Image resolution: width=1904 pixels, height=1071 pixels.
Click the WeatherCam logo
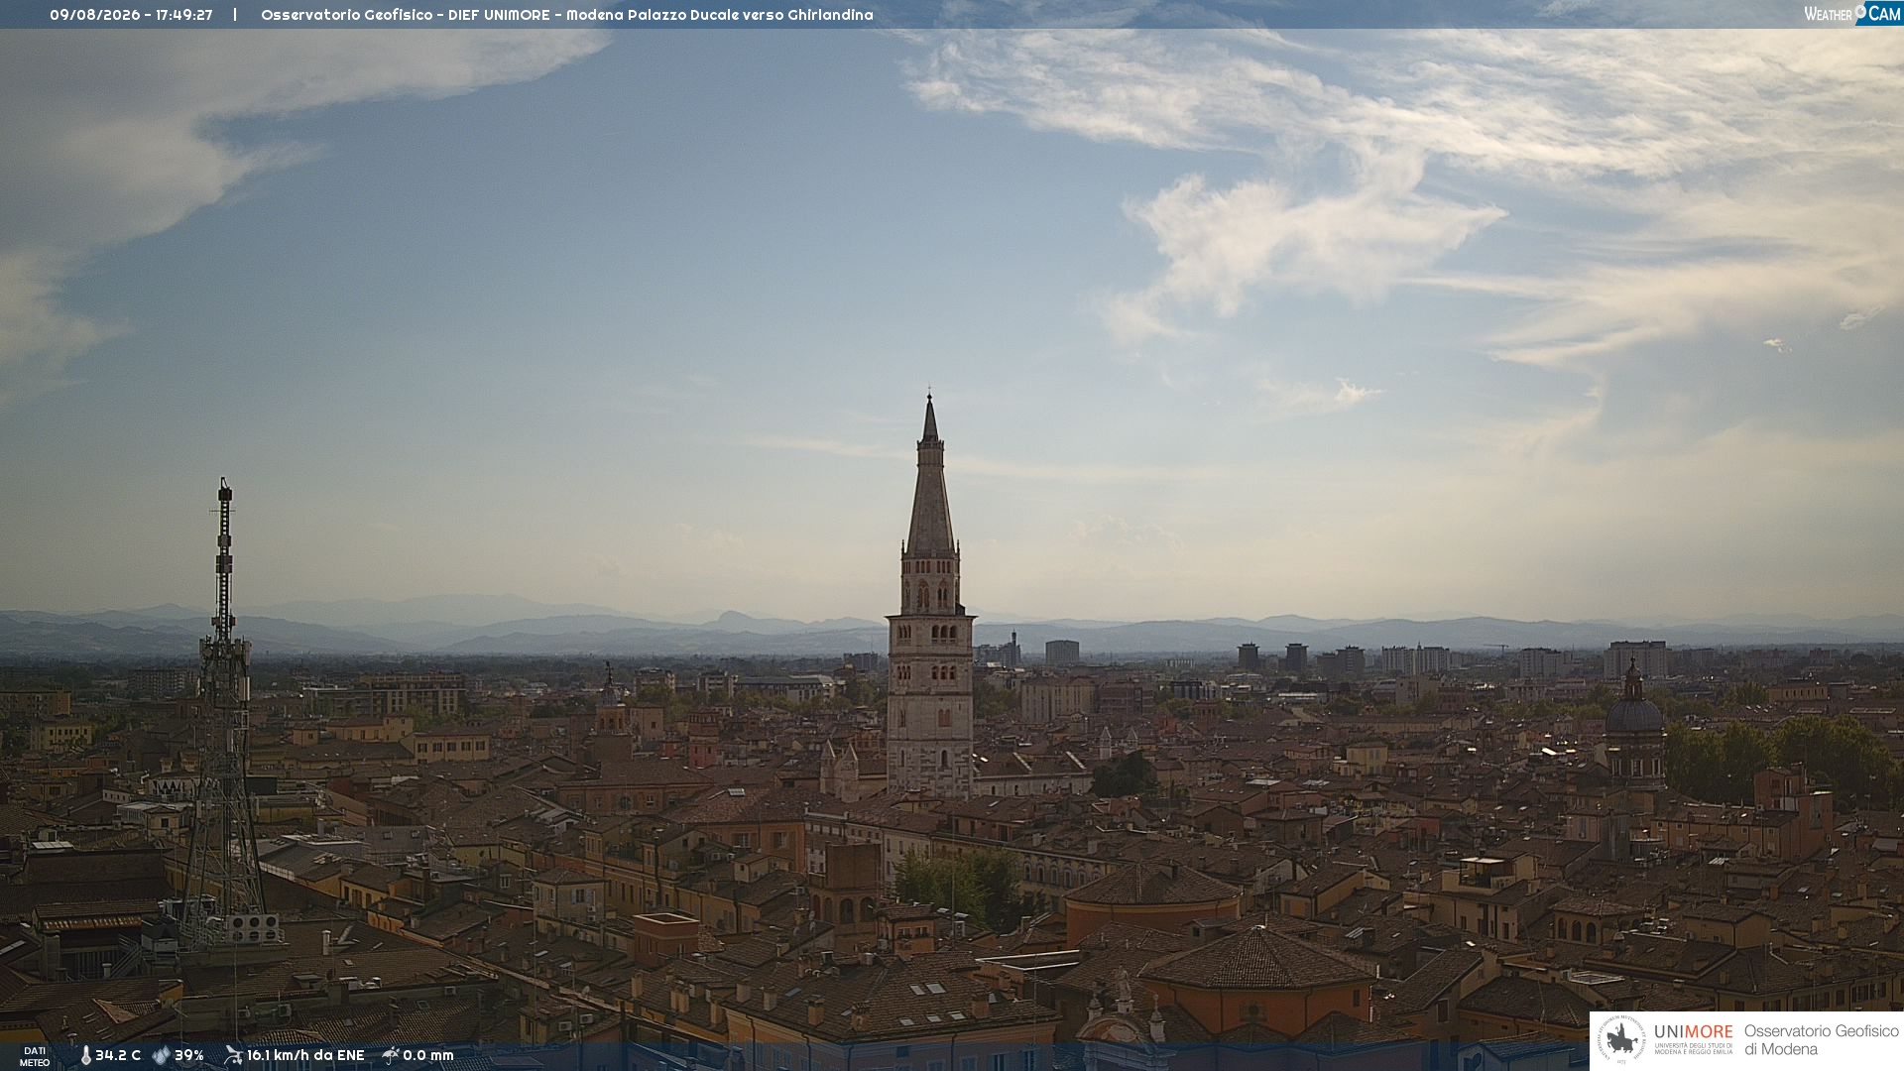[1851, 14]
